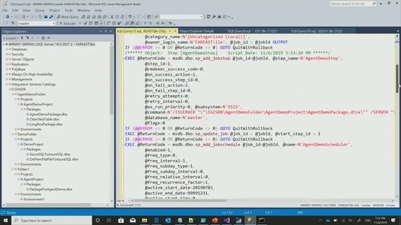Select the Folder1 node

23,169
